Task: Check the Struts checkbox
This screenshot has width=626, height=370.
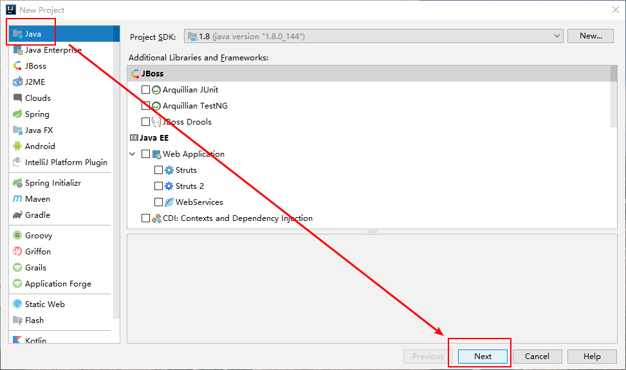Action: pyautogui.click(x=158, y=170)
